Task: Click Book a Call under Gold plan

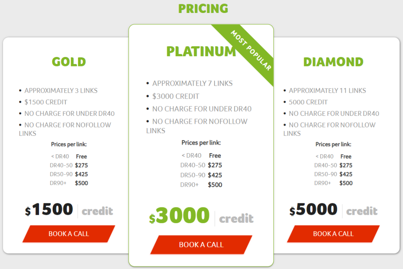Action: pyautogui.click(x=69, y=234)
